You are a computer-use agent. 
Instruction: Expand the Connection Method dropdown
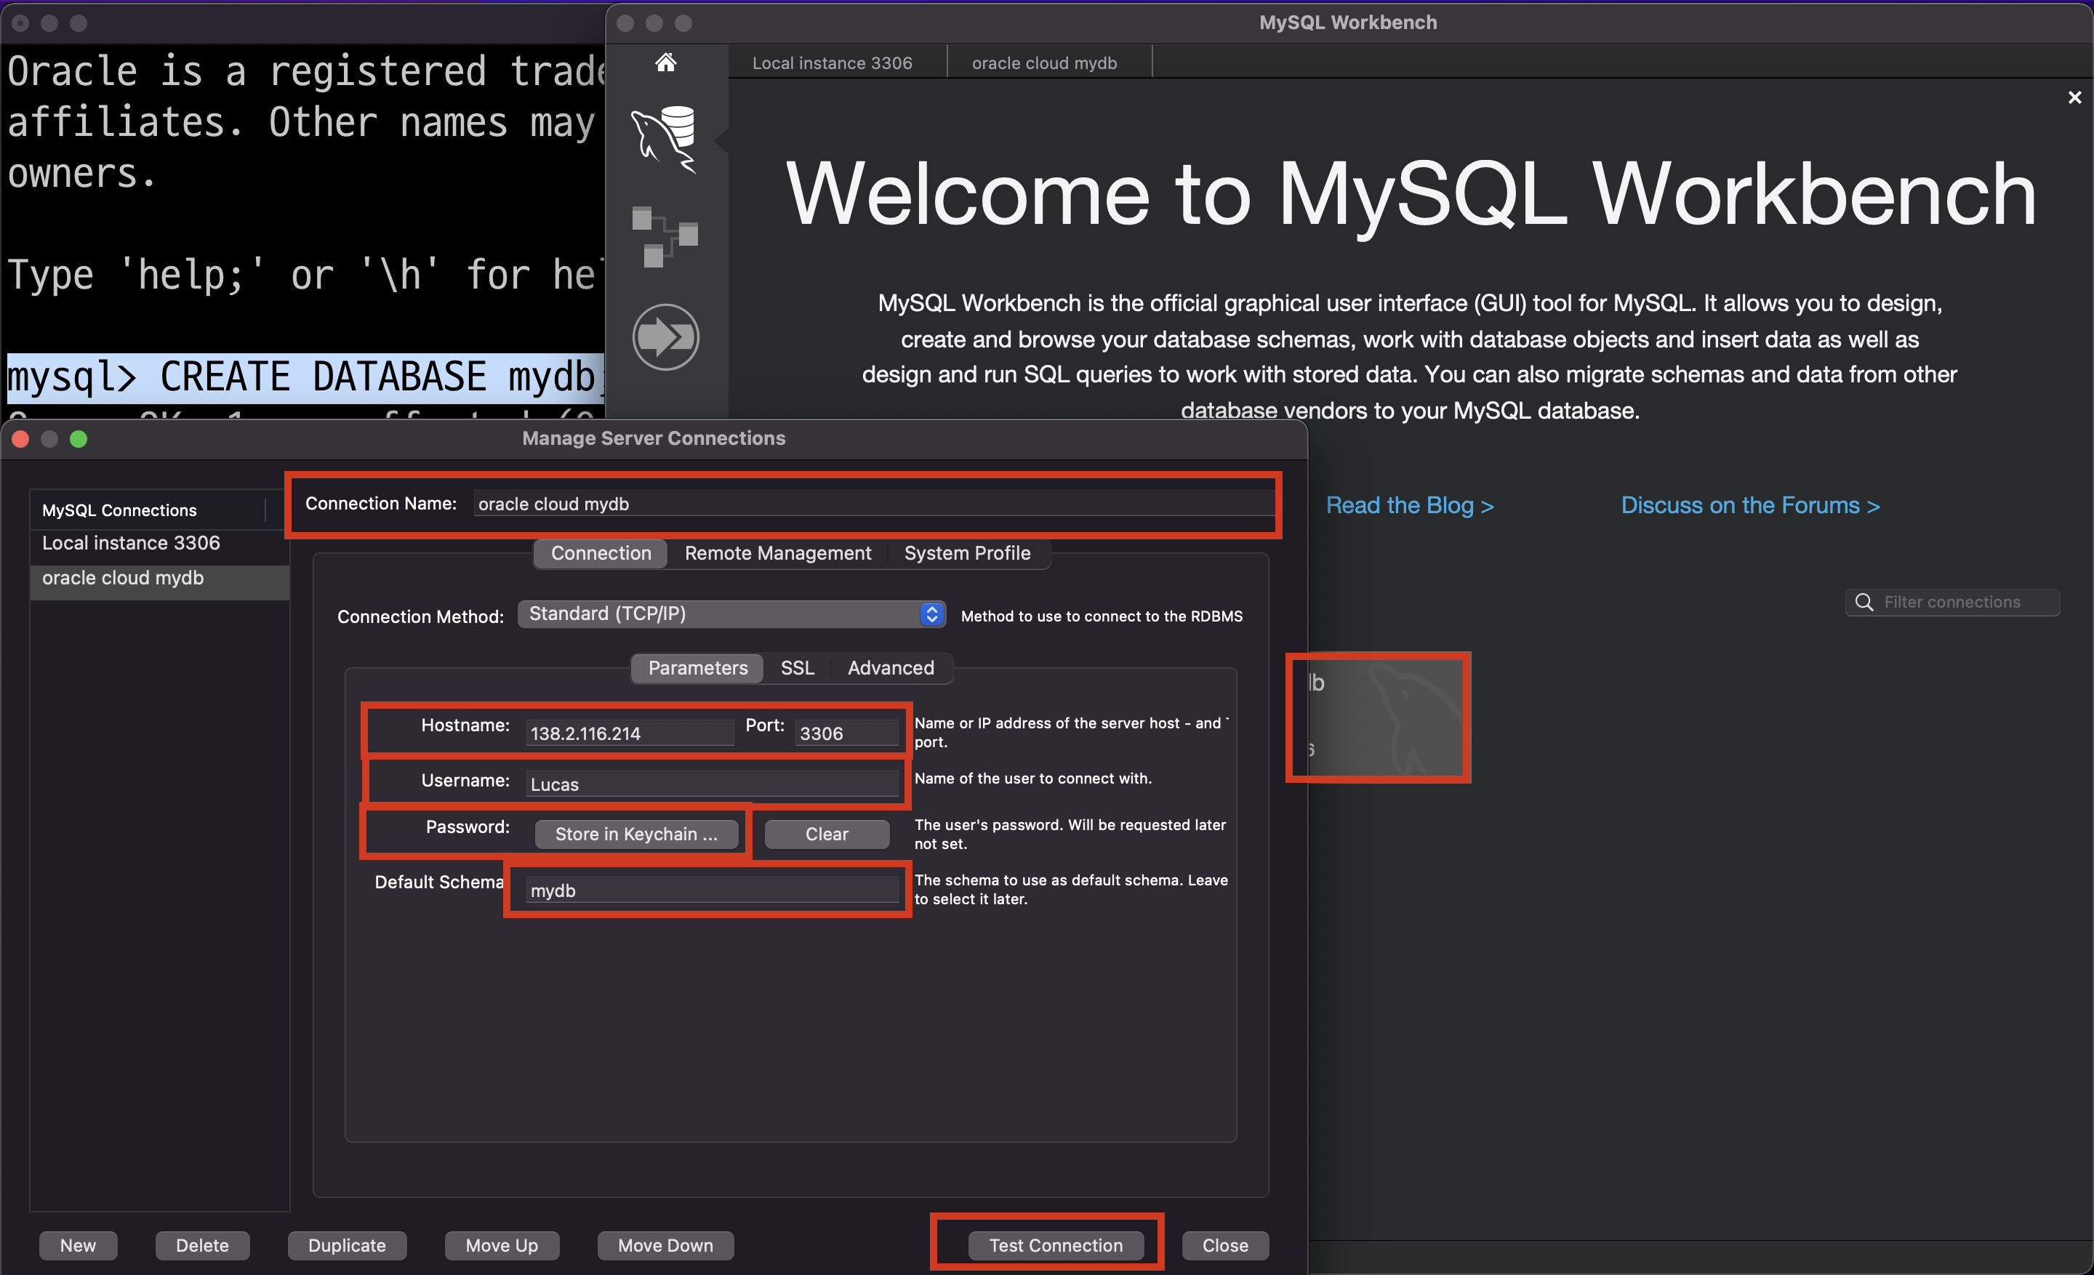tap(731, 614)
